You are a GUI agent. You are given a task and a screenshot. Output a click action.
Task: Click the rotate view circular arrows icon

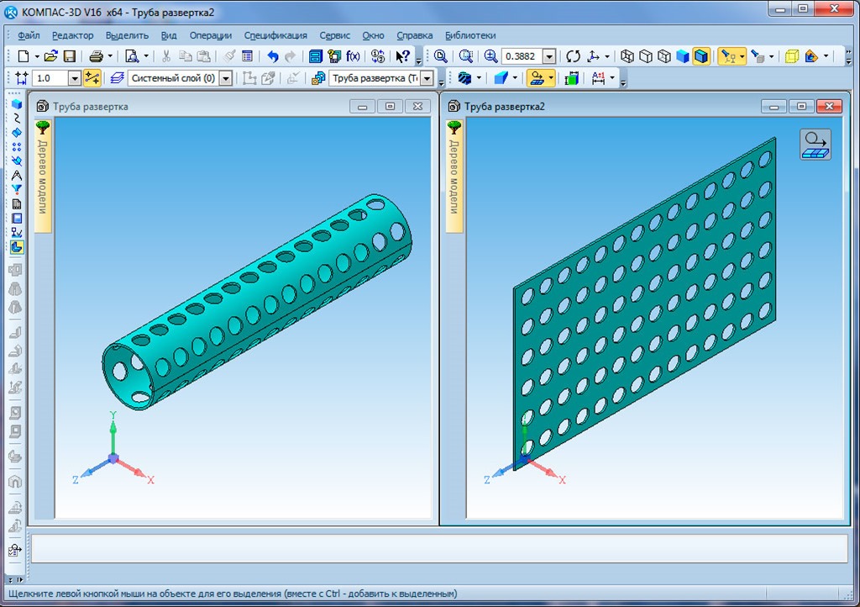[x=573, y=56]
